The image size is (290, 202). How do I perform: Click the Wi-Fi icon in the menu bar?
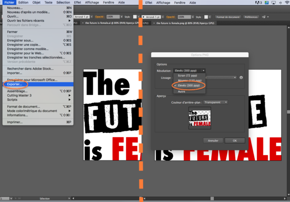(286, 2)
